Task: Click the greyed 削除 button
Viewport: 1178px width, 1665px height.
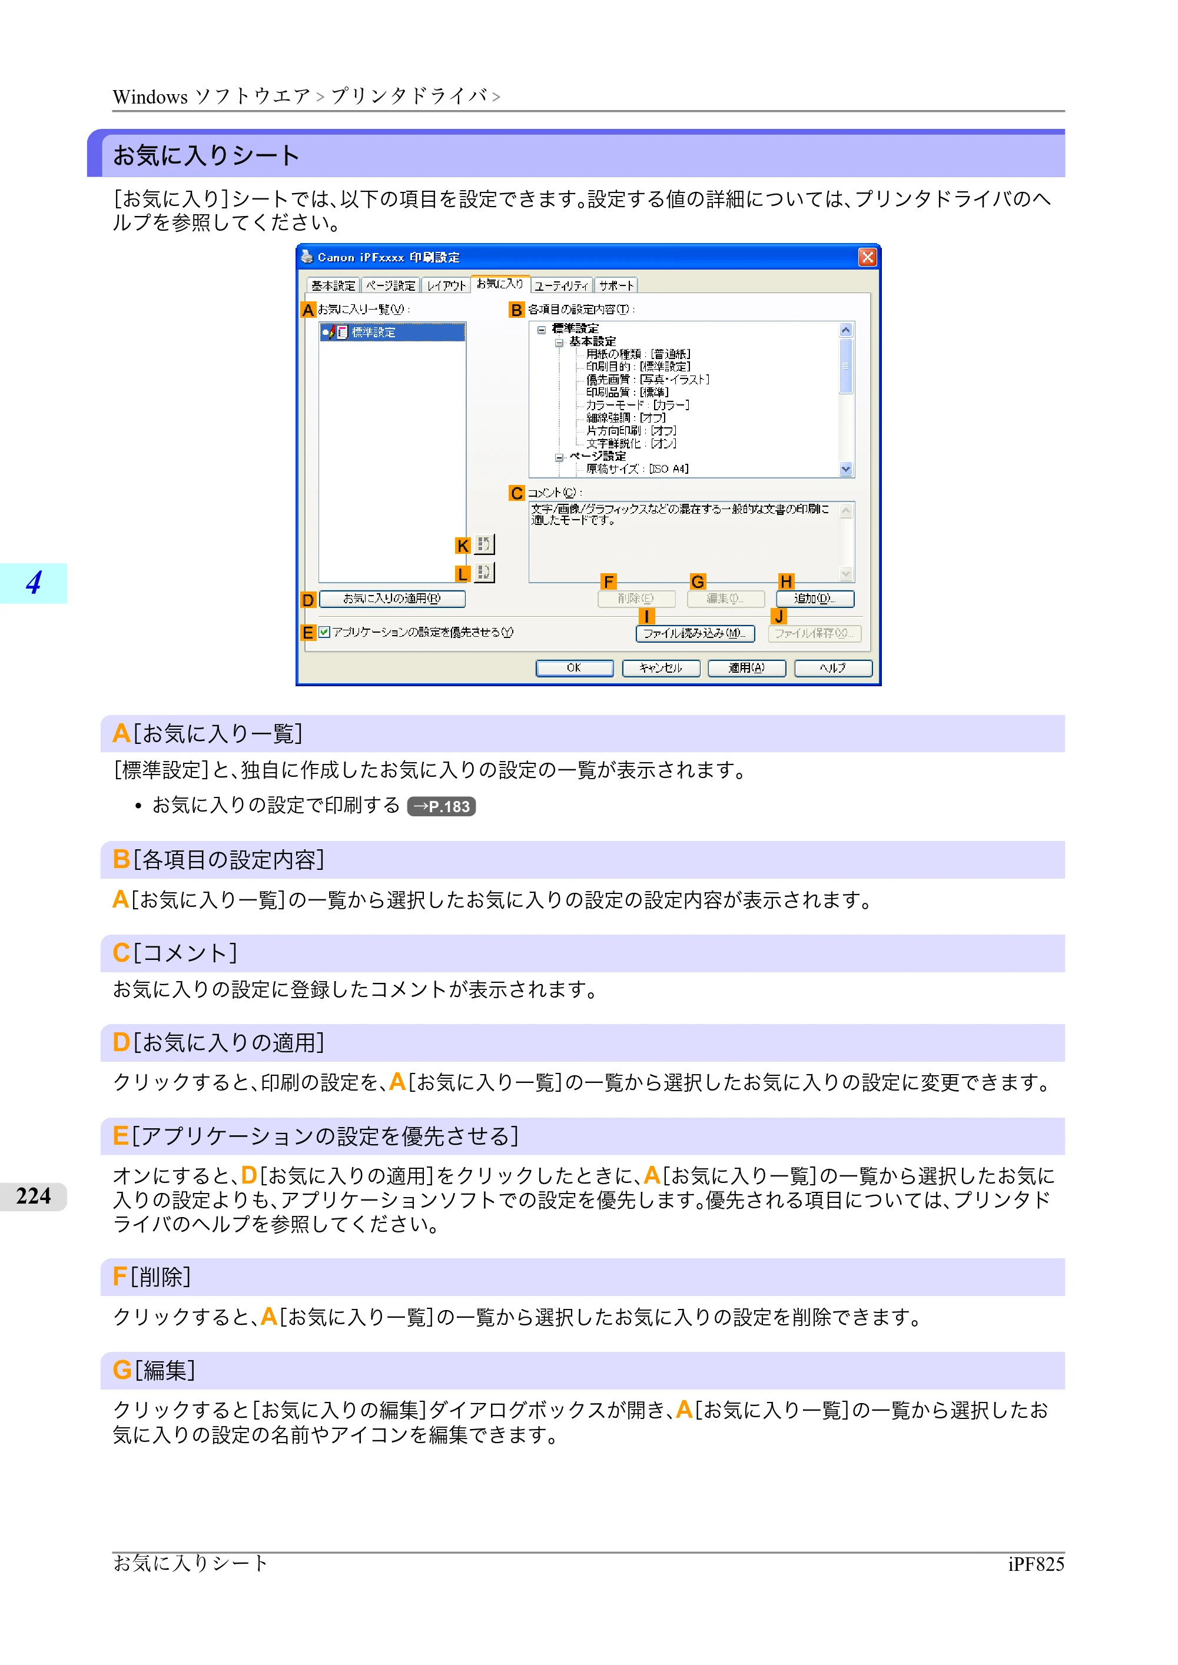Action: [x=636, y=599]
